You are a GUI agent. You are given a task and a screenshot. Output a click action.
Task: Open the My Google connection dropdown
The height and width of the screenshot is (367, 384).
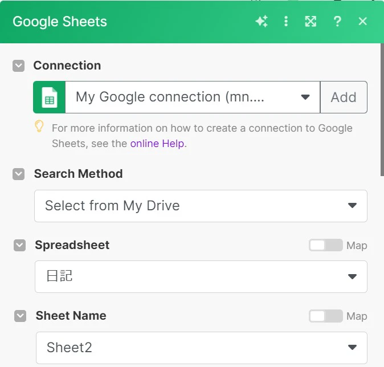193,97
